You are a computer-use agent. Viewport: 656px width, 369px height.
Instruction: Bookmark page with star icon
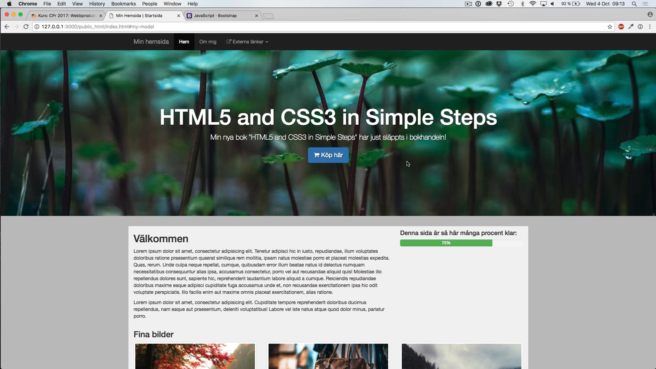click(x=610, y=27)
